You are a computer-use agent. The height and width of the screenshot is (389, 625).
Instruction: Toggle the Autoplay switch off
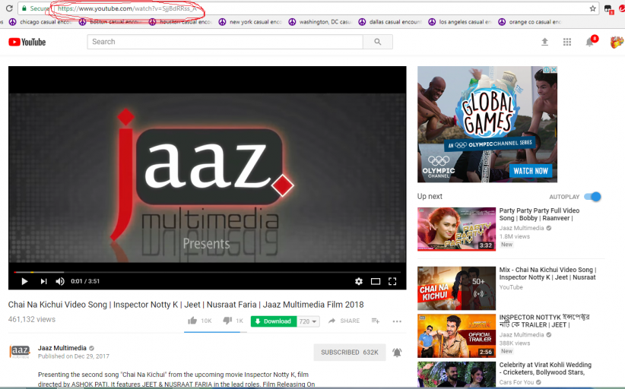593,197
